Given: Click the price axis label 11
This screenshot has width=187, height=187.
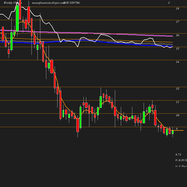Looking at the screenshot, I should coord(178,102).
